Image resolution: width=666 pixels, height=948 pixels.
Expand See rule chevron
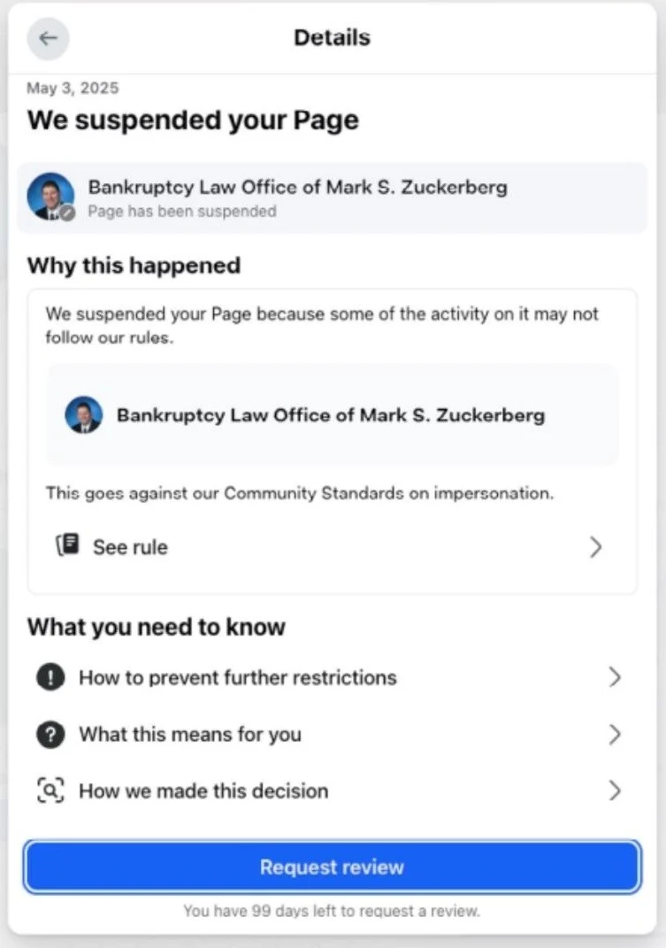coord(596,546)
